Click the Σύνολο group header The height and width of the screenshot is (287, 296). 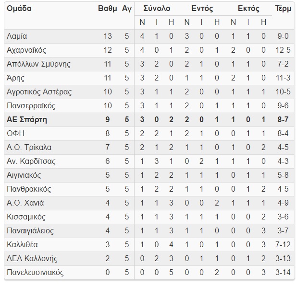click(x=157, y=9)
